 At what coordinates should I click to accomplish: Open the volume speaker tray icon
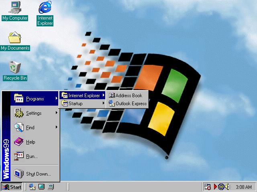click(228, 187)
